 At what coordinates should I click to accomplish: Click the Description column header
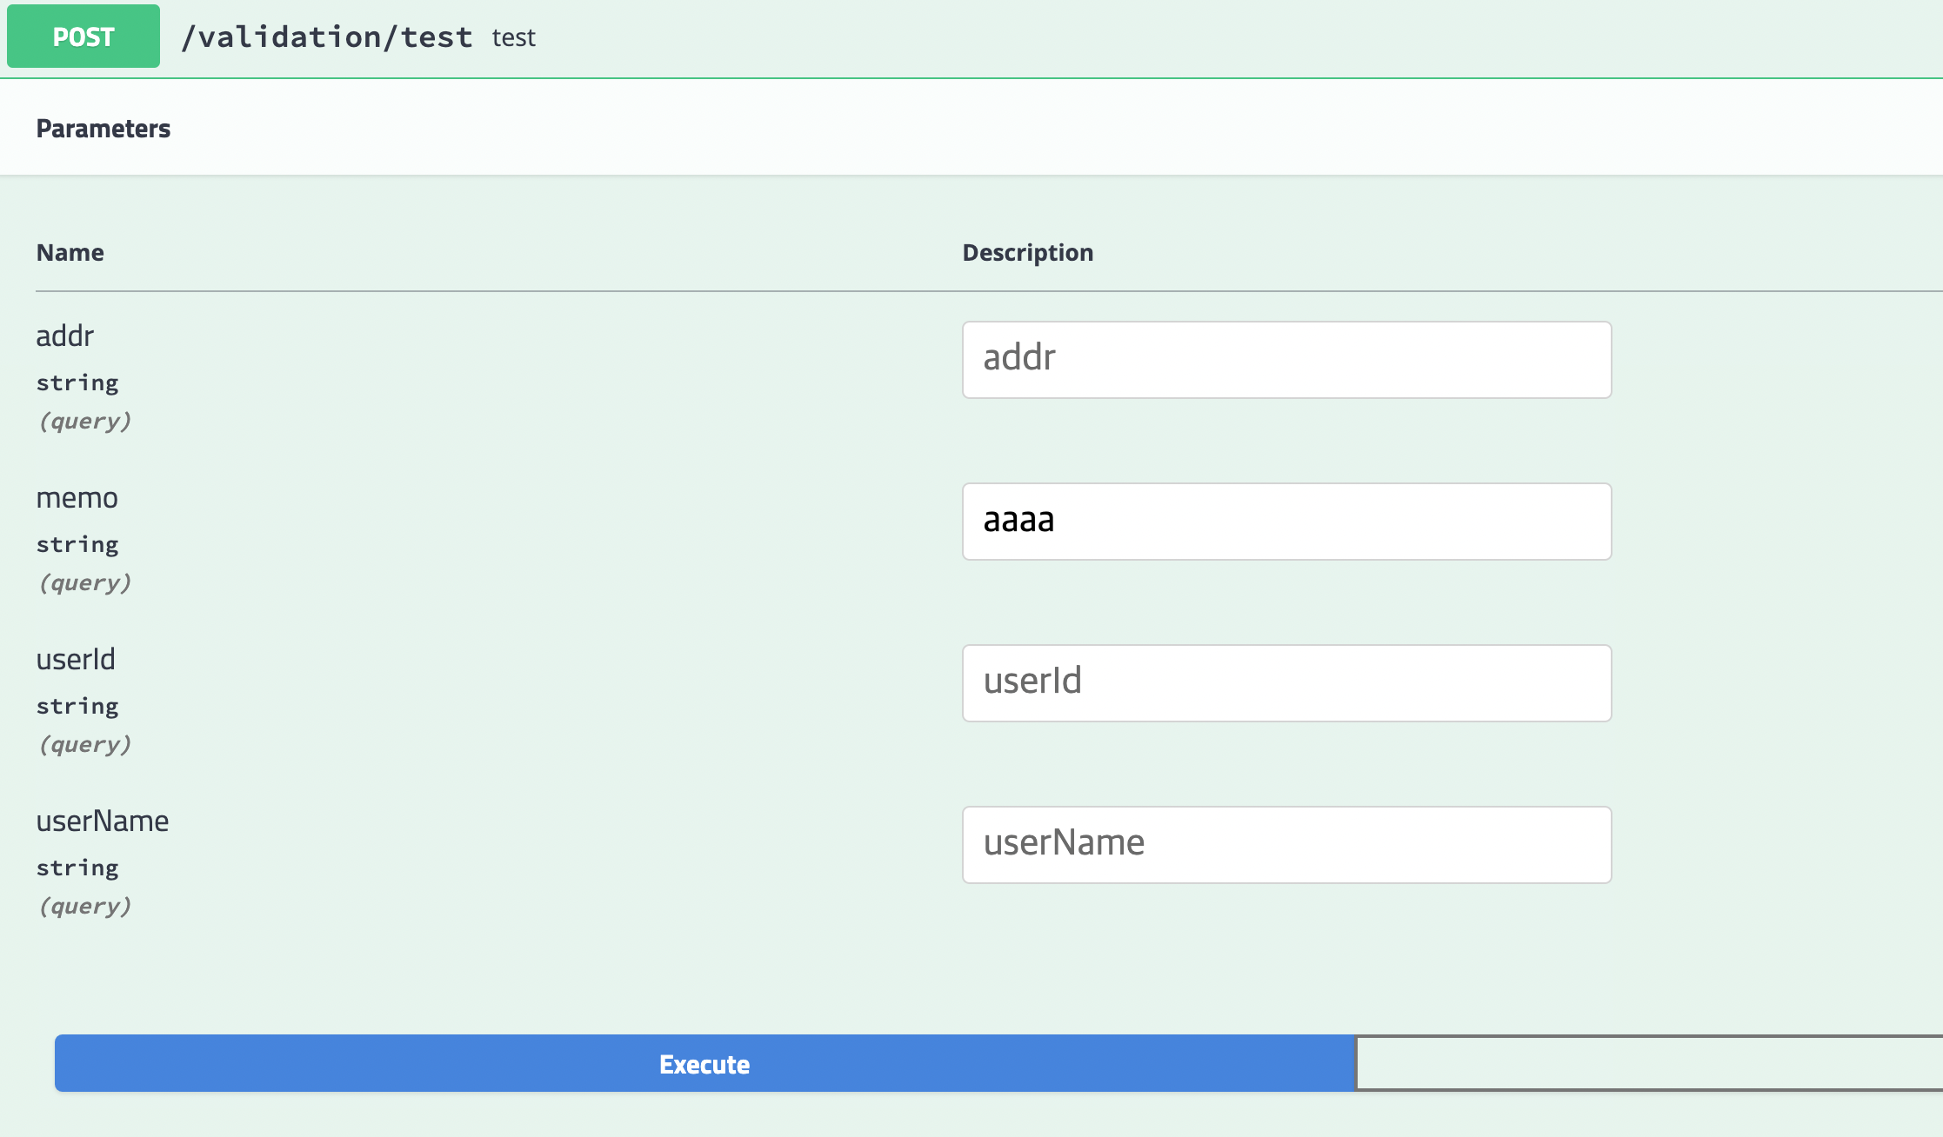point(1027,252)
